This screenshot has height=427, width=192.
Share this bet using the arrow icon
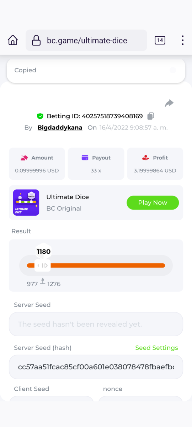[x=169, y=103]
